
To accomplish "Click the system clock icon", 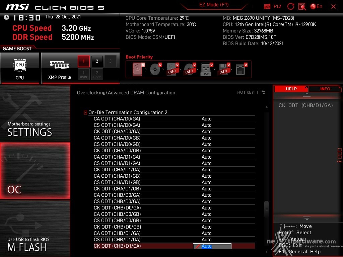I will pyautogui.click(x=6, y=17).
